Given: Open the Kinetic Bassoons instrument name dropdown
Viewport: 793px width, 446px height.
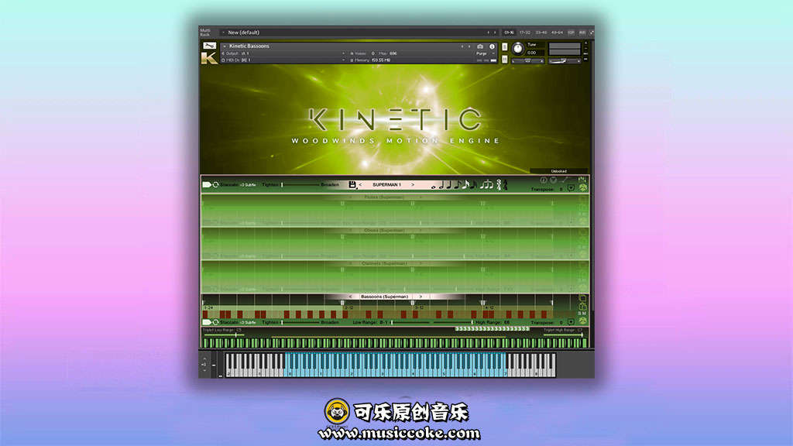Looking at the screenshot, I should click(x=225, y=46).
